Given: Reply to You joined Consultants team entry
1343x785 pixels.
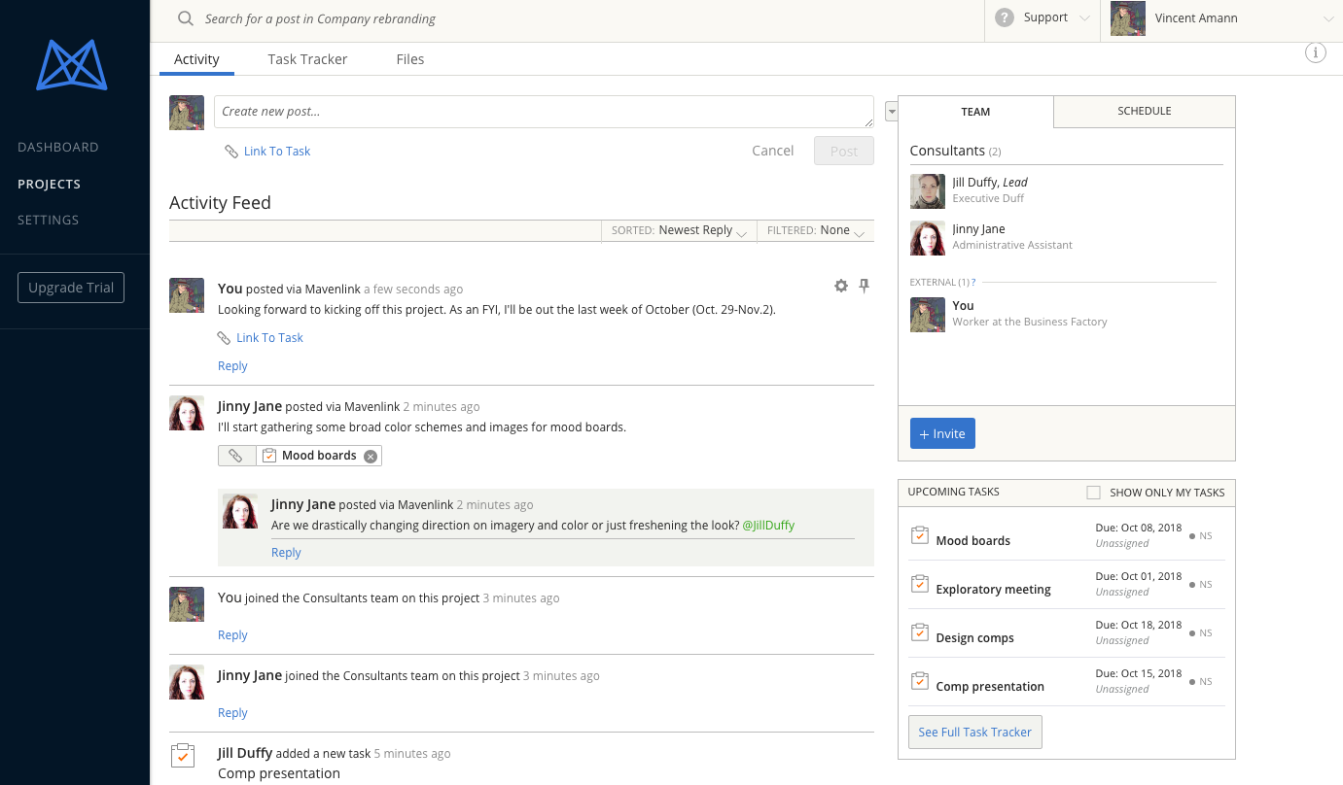Looking at the screenshot, I should click(x=232, y=635).
